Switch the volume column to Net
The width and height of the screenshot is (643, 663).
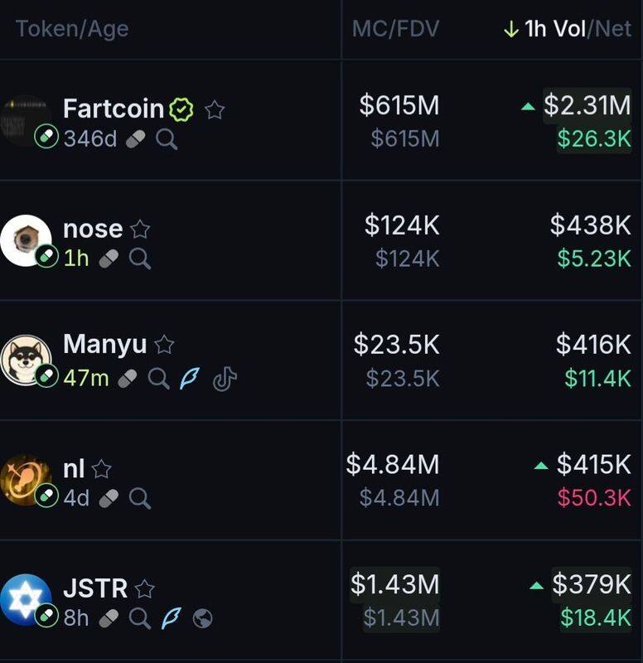click(x=612, y=29)
